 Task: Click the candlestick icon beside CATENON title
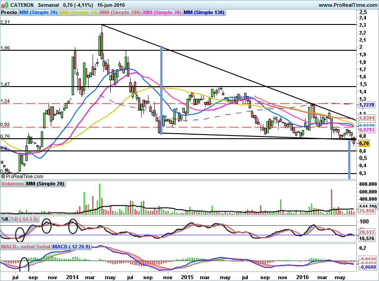coord(5,5)
